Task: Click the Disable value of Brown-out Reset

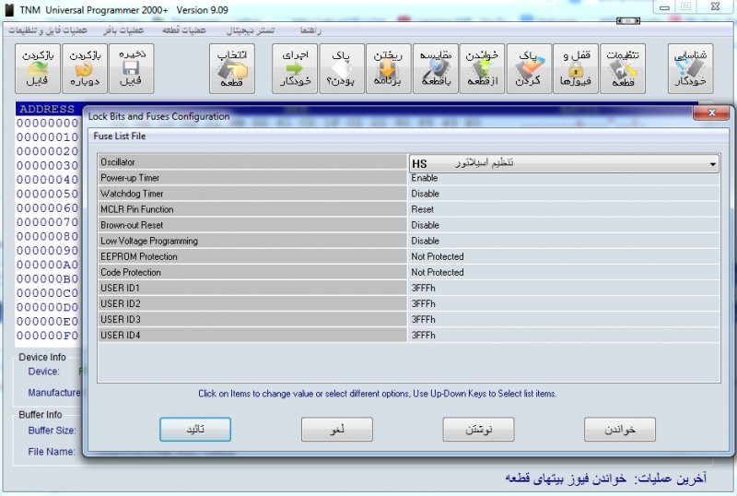Action: [426, 225]
